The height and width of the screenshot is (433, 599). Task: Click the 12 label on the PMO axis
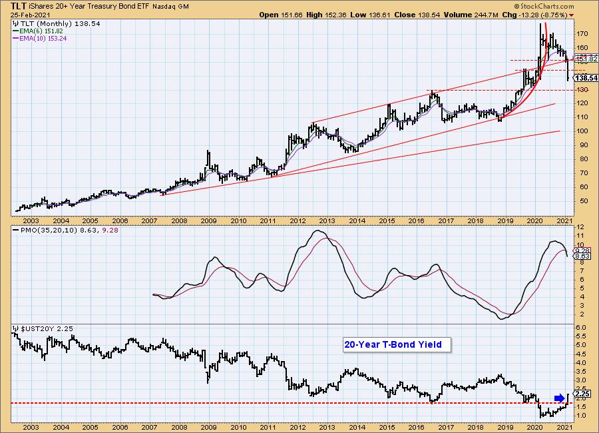click(580, 227)
